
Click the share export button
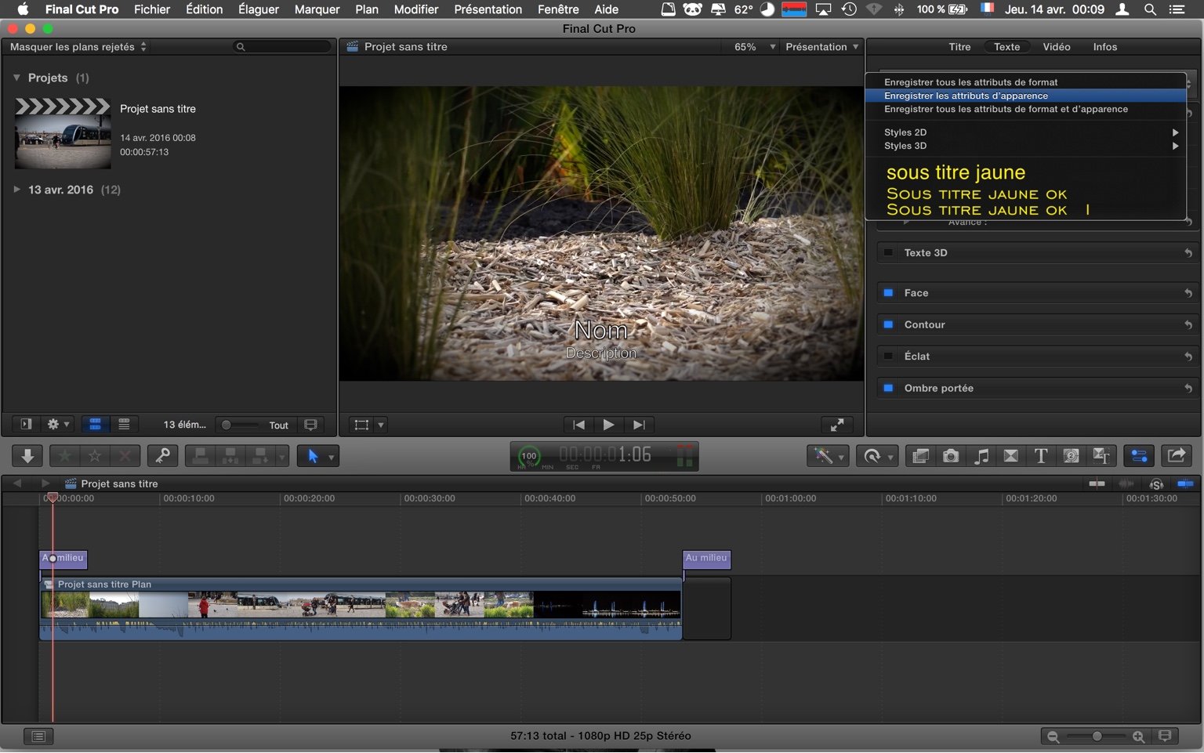click(x=1177, y=456)
